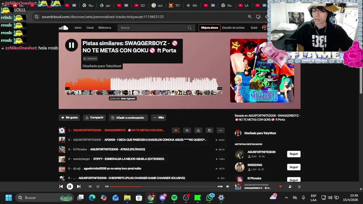Open WhatsApp from the taskbar
363x204 pixels.
pos(210,197)
